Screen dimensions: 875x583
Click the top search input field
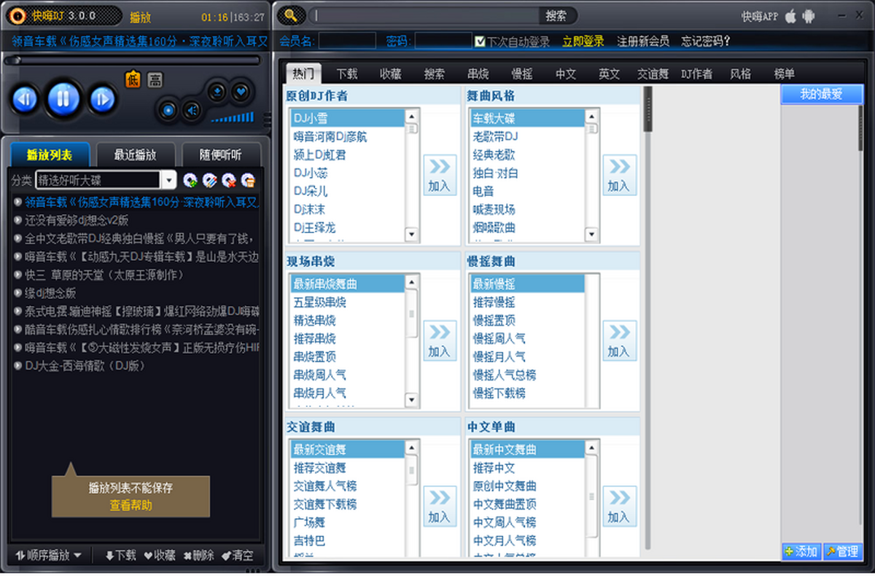[423, 15]
